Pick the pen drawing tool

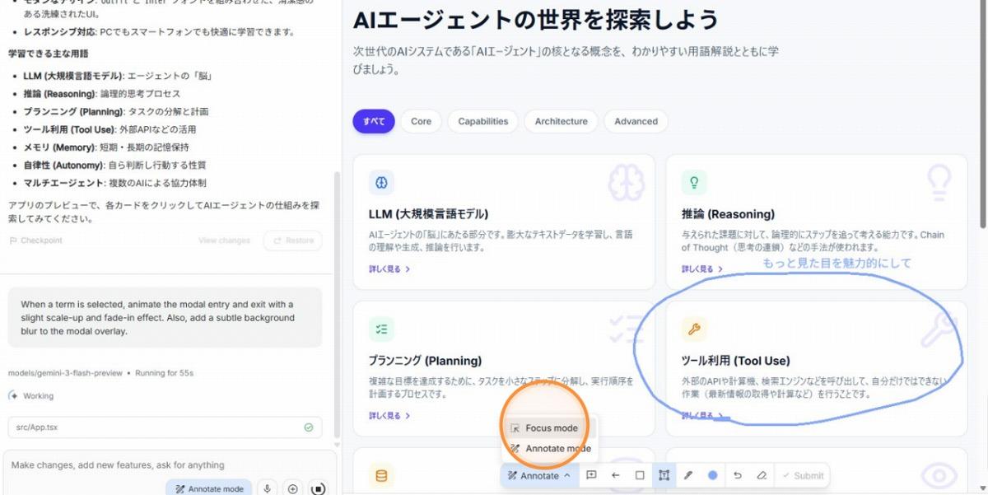(x=688, y=475)
